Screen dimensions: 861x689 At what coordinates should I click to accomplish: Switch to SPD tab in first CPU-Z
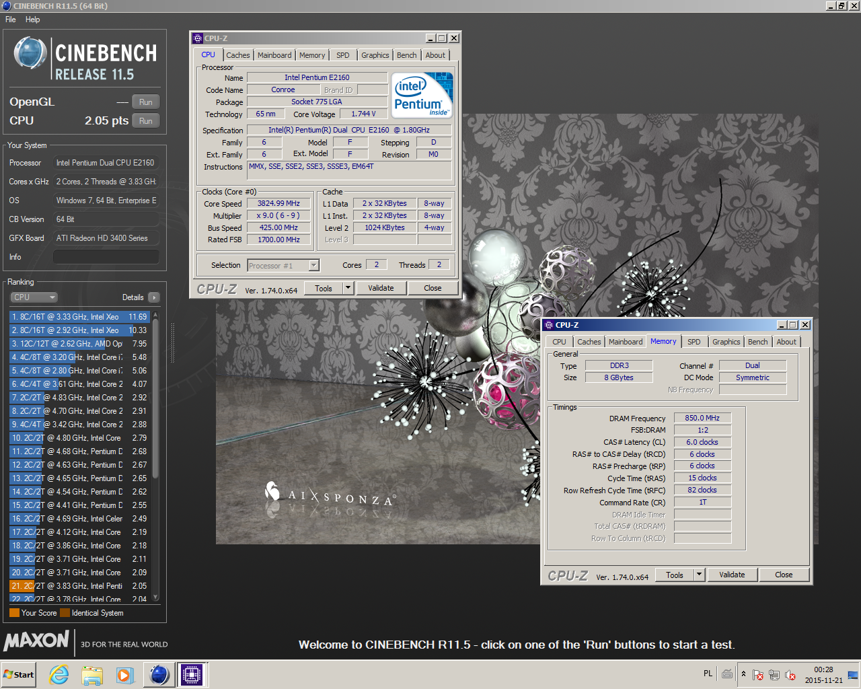(343, 55)
